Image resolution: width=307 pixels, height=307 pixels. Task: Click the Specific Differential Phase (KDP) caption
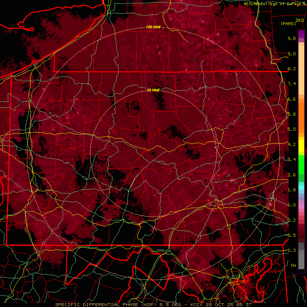[106, 305]
